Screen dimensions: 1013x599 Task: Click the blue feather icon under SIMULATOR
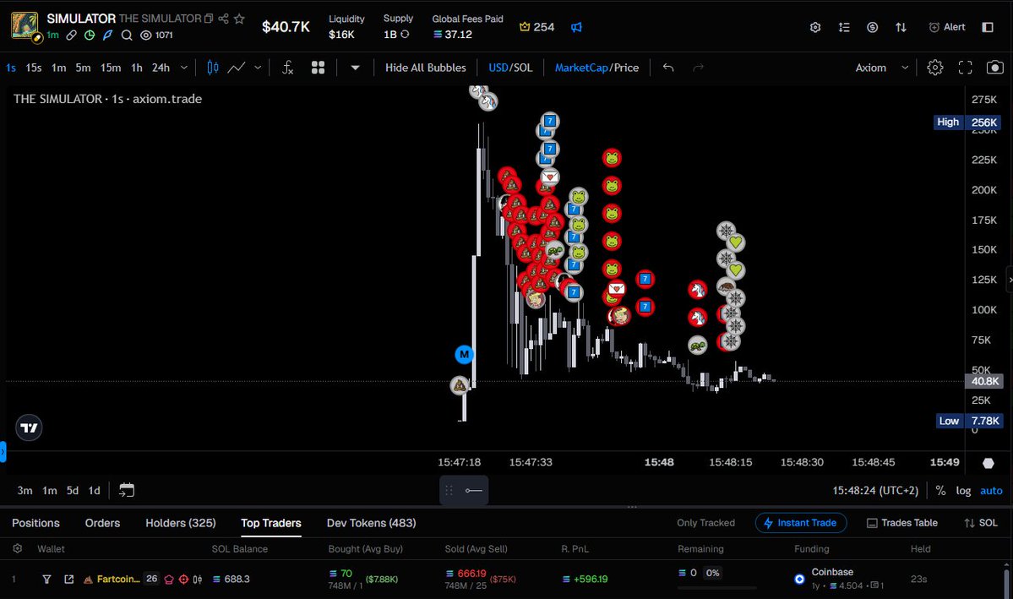coord(108,35)
